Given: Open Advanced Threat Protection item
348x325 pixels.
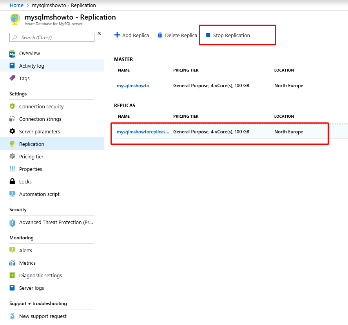Looking at the screenshot, I should (x=52, y=223).
